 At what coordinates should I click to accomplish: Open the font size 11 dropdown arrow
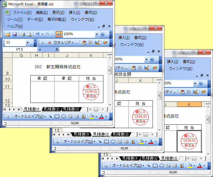coord(27,43)
